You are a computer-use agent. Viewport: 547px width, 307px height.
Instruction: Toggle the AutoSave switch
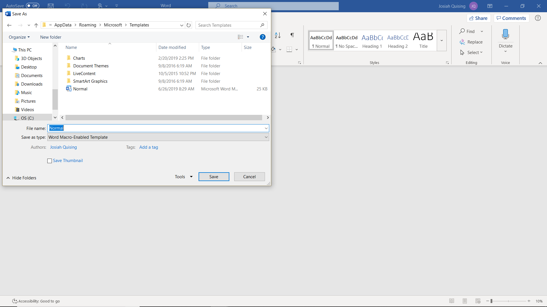click(32, 6)
